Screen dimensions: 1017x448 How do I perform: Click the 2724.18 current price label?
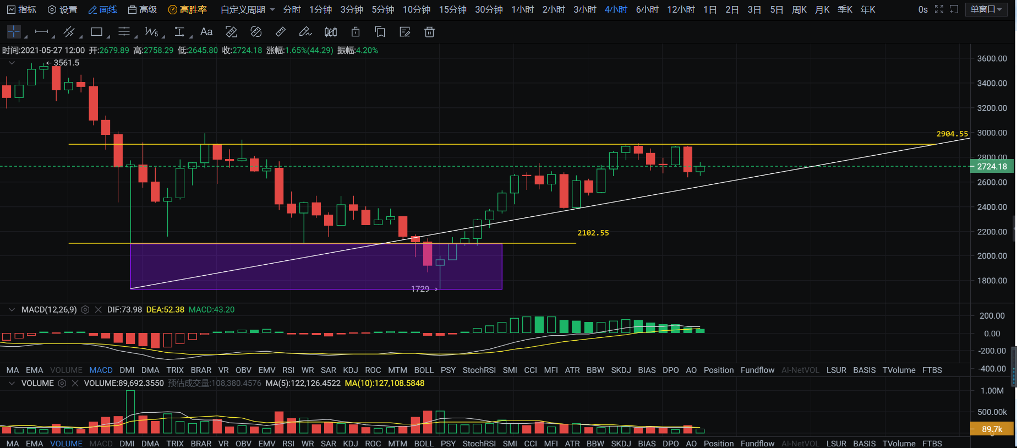pyautogui.click(x=992, y=166)
